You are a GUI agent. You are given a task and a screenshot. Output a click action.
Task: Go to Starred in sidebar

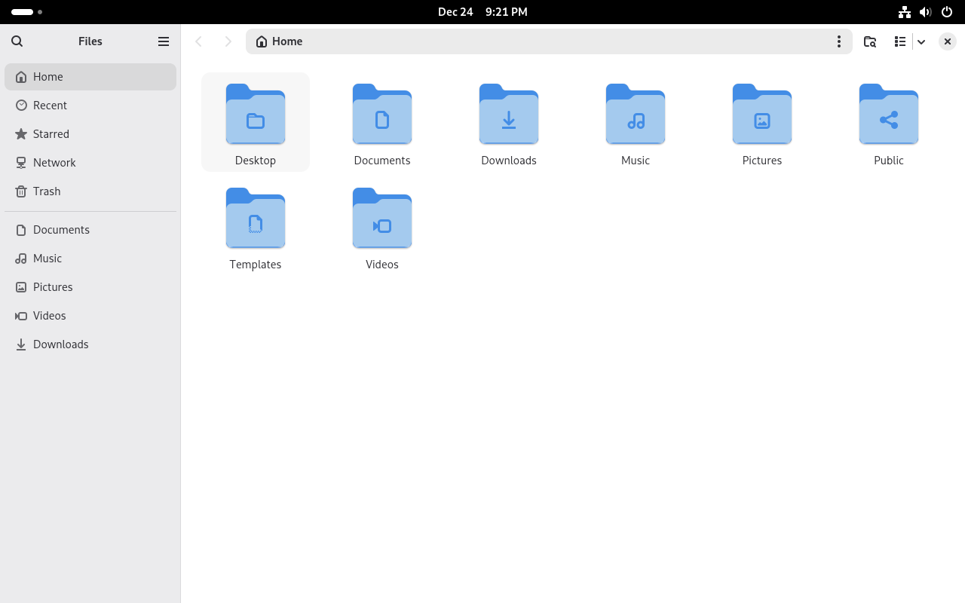[x=51, y=134]
